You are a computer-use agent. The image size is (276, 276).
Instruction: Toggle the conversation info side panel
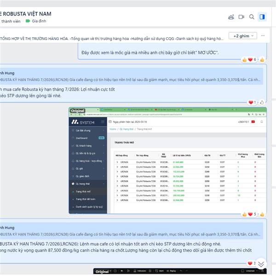[262, 17]
